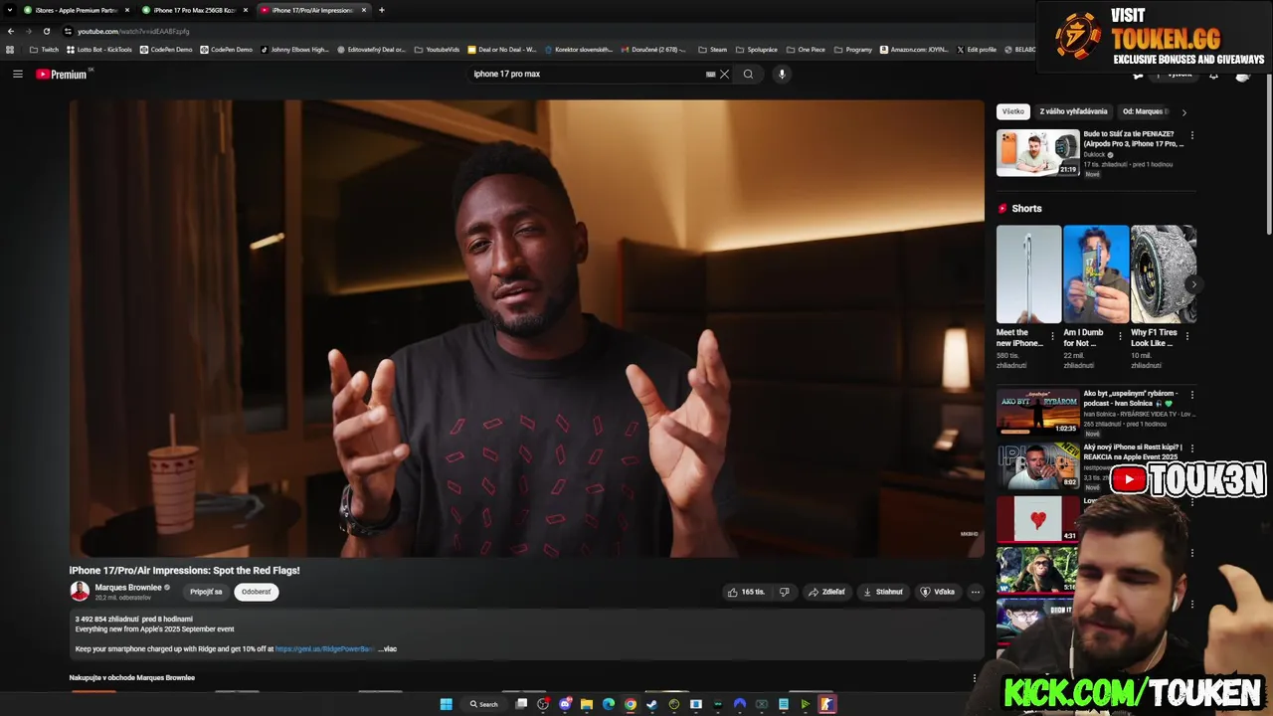Click the 'Vďaka' thanks button
Screen dimensions: 1273x716
(x=937, y=592)
